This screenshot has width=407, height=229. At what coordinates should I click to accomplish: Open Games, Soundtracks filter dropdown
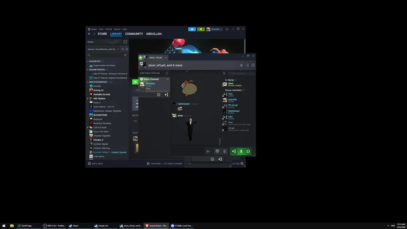(103, 49)
